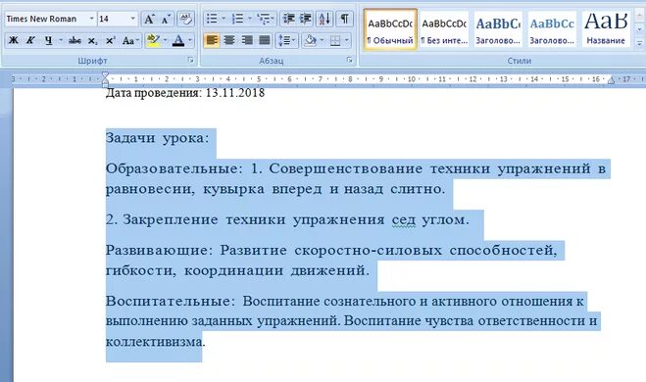The width and height of the screenshot is (646, 382).
Task: Open the shading color dropdown arrow
Action: [x=322, y=40]
